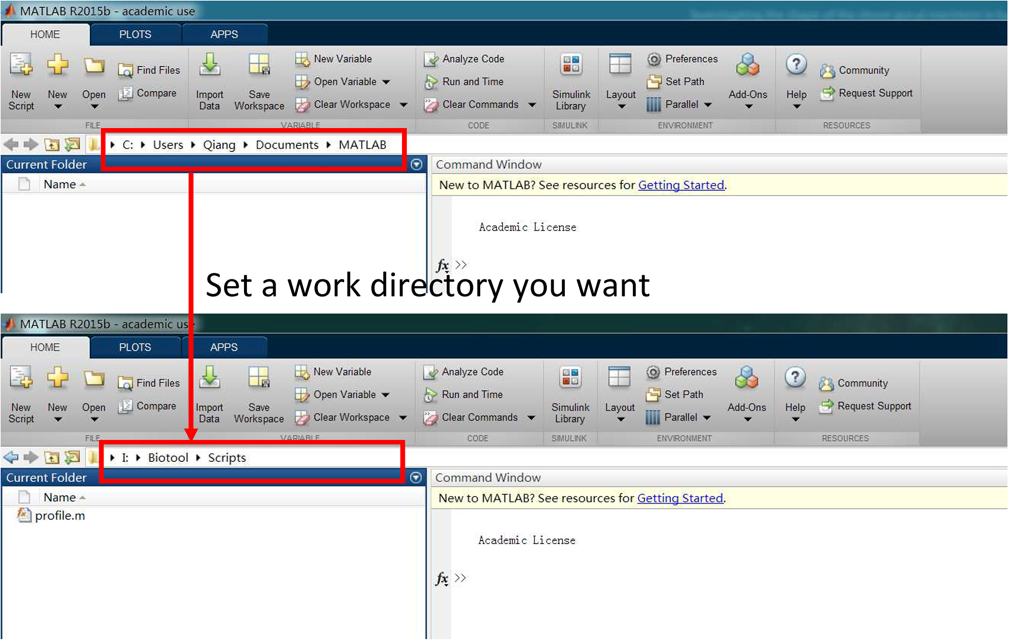Switch to PLOTS tab in top window

click(x=135, y=34)
